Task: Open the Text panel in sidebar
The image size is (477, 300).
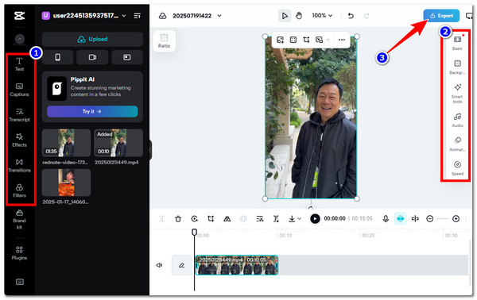Action: (x=19, y=64)
